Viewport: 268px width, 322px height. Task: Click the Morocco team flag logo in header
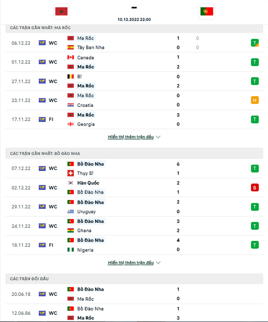point(61,11)
